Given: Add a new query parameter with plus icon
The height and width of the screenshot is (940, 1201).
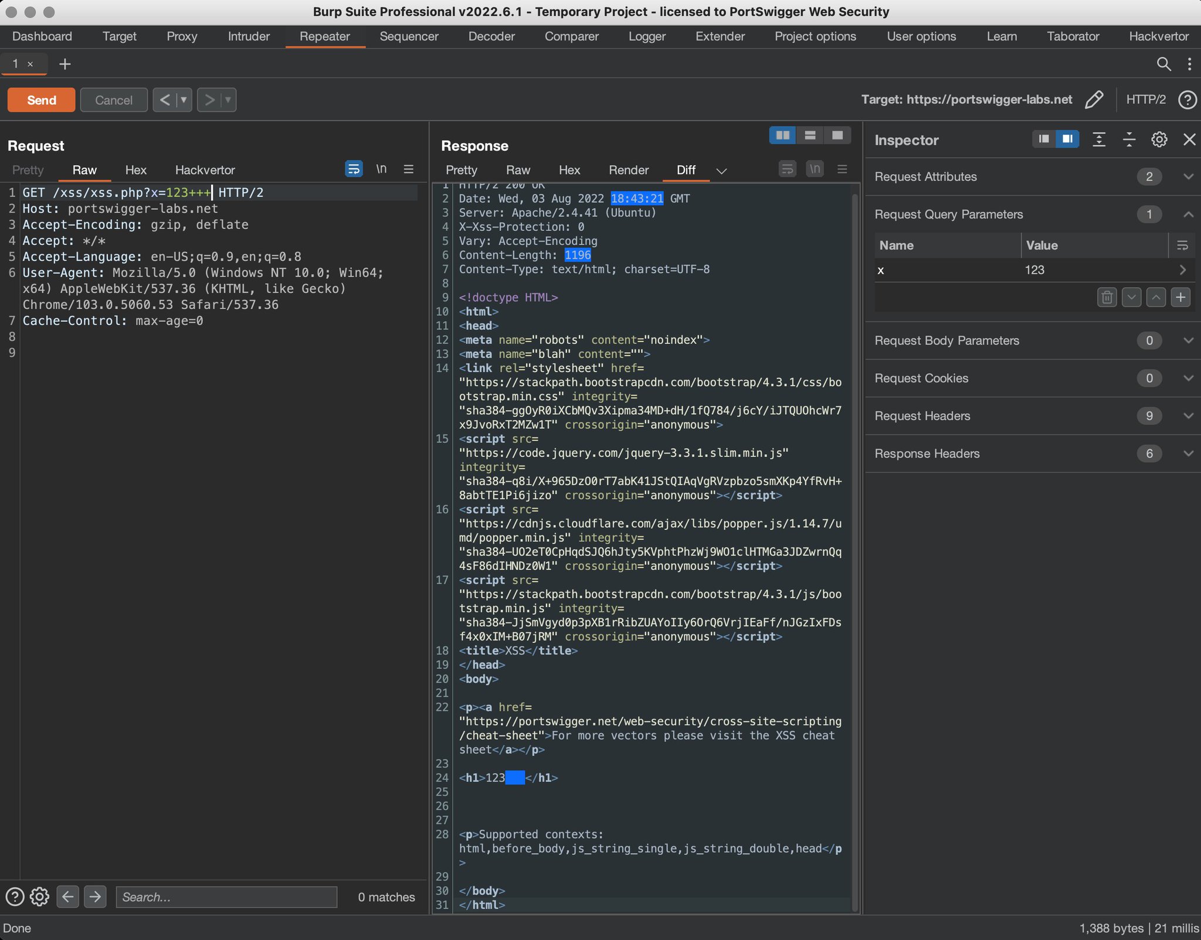Looking at the screenshot, I should (1180, 297).
